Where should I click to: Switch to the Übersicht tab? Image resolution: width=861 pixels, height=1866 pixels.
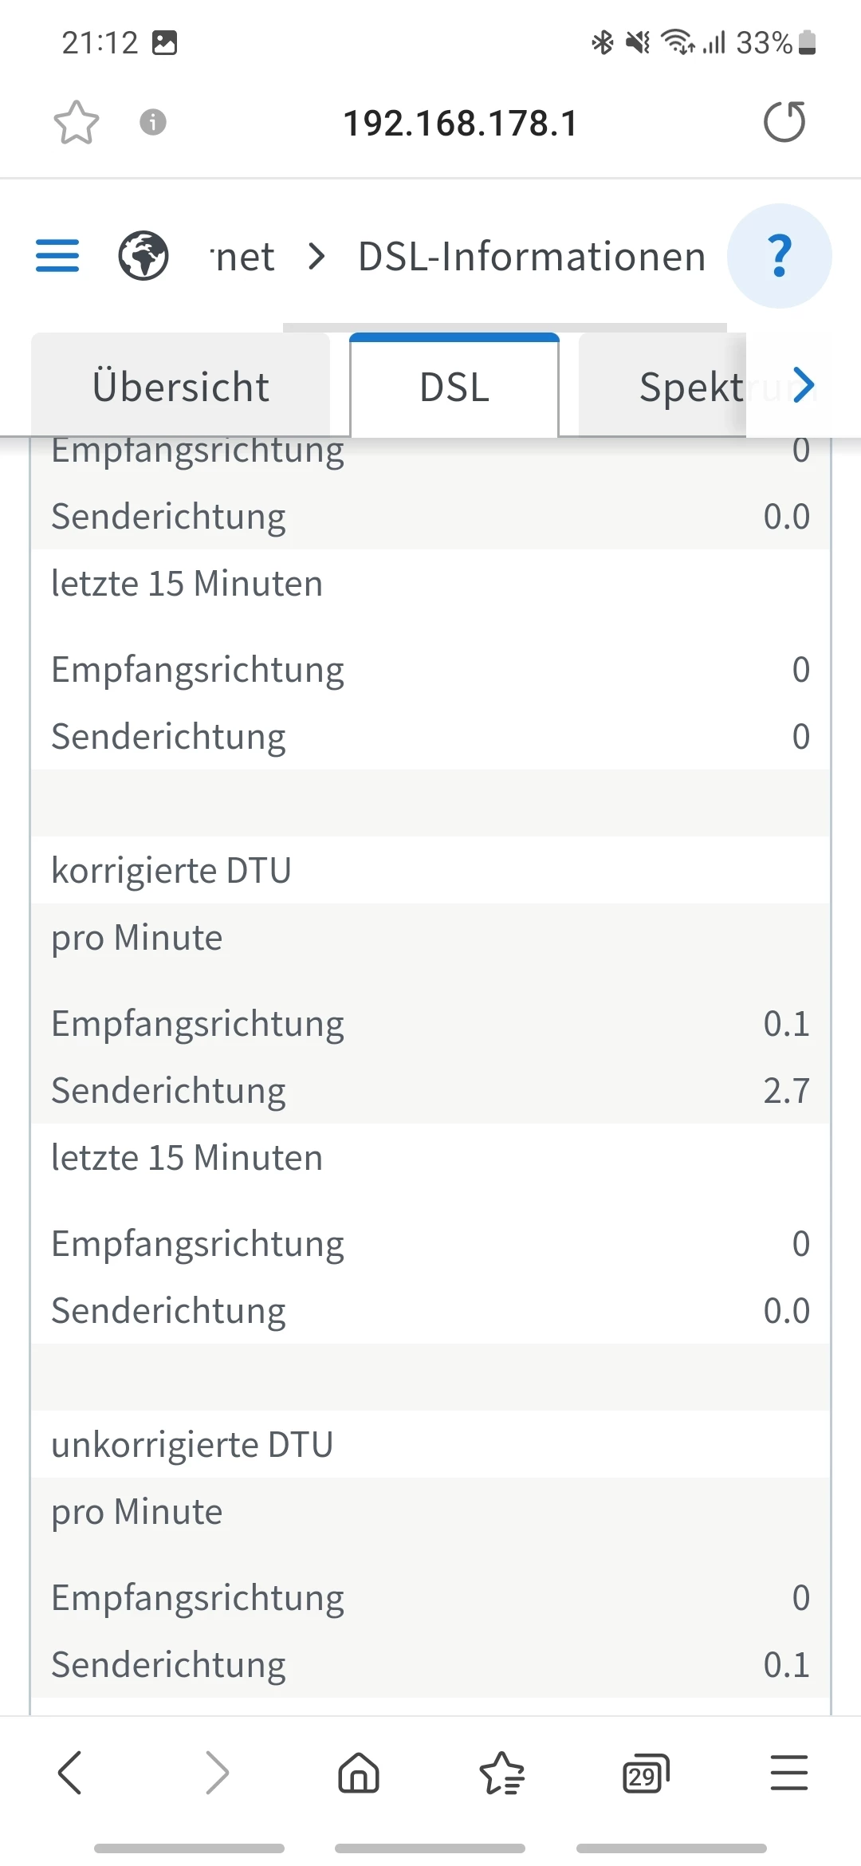coord(181,387)
